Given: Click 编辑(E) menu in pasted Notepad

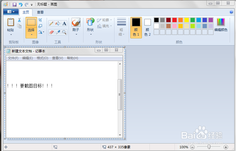Looking at the screenshot, I should pyautogui.click(x=27, y=58).
